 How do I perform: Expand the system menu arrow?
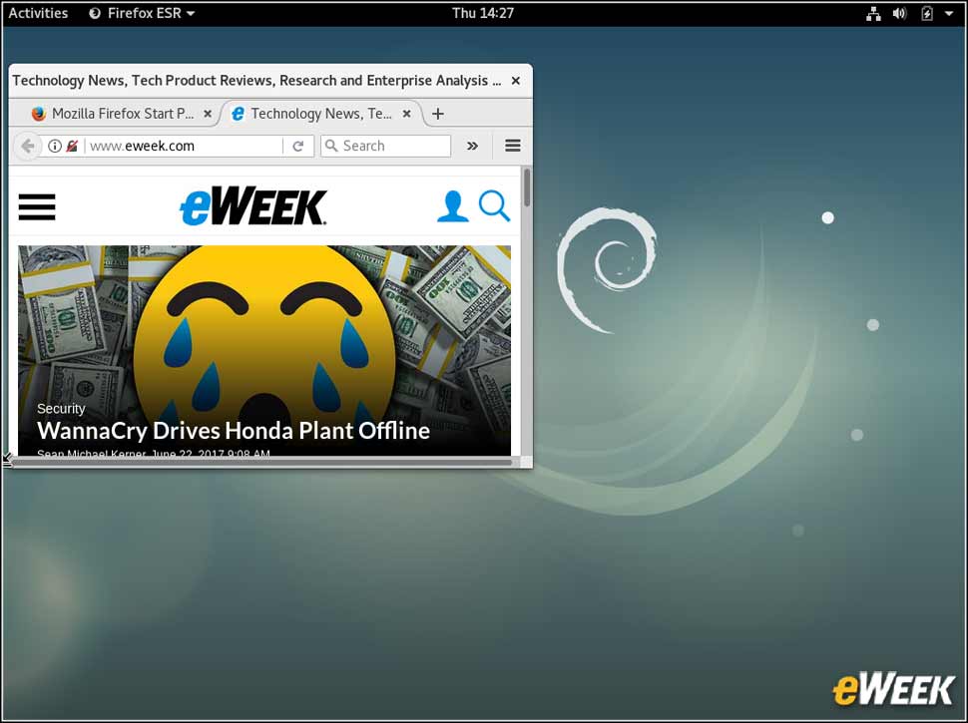(x=949, y=14)
